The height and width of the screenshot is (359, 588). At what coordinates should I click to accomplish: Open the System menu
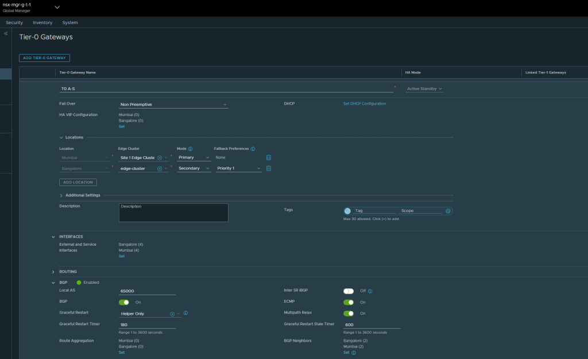70,22
